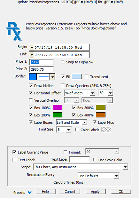Toggle the Box 100% checkbox
The image size is (139, 198).
tap(31, 107)
